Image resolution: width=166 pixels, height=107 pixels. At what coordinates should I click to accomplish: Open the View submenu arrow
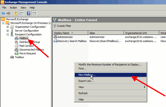[x=144, y=87]
